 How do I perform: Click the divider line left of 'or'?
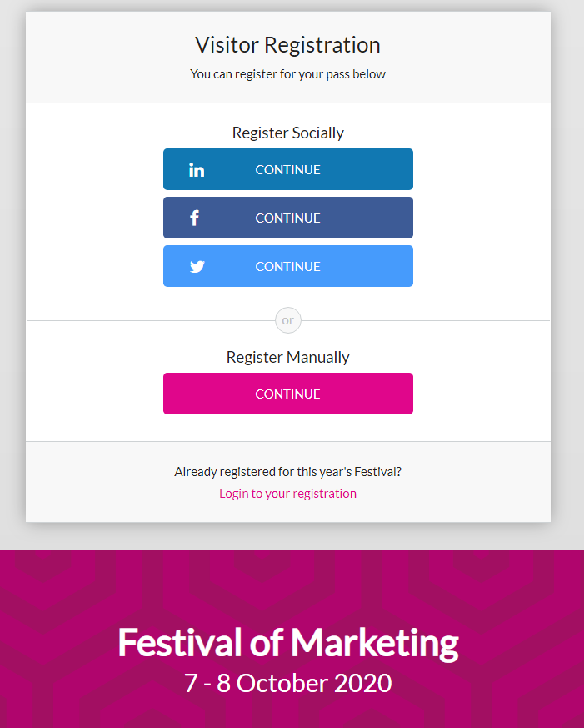coord(150,320)
